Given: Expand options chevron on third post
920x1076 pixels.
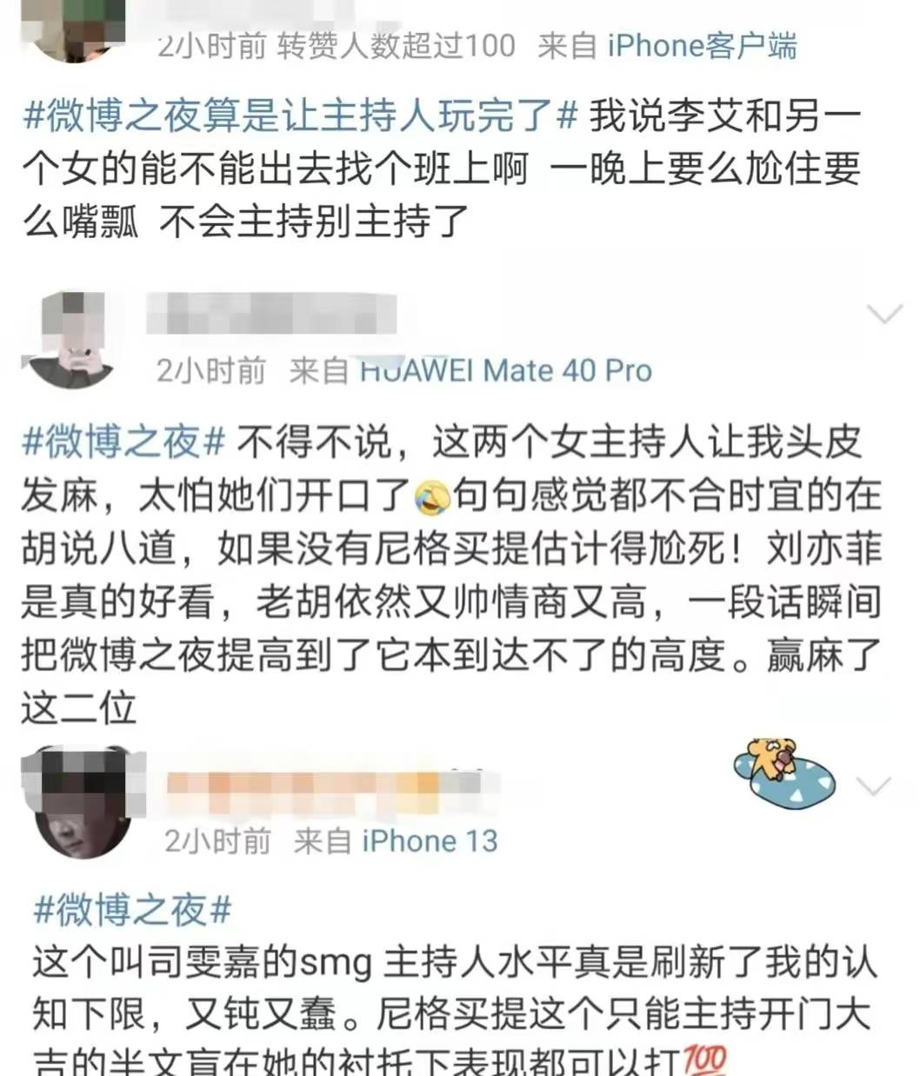Looking at the screenshot, I should [874, 787].
